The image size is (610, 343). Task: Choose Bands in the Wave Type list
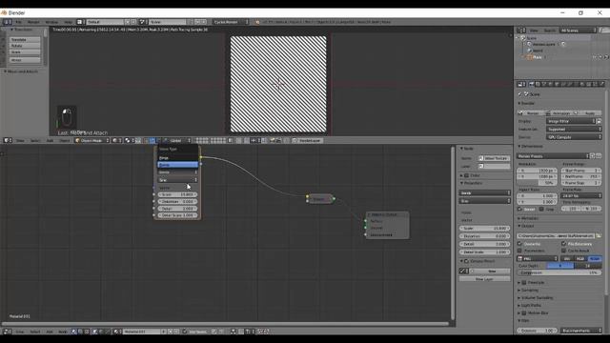[x=178, y=165]
